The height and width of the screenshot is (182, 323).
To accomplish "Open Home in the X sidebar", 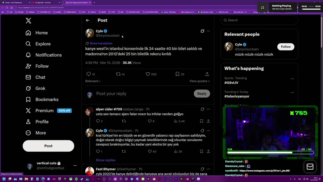I will point(37,33).
